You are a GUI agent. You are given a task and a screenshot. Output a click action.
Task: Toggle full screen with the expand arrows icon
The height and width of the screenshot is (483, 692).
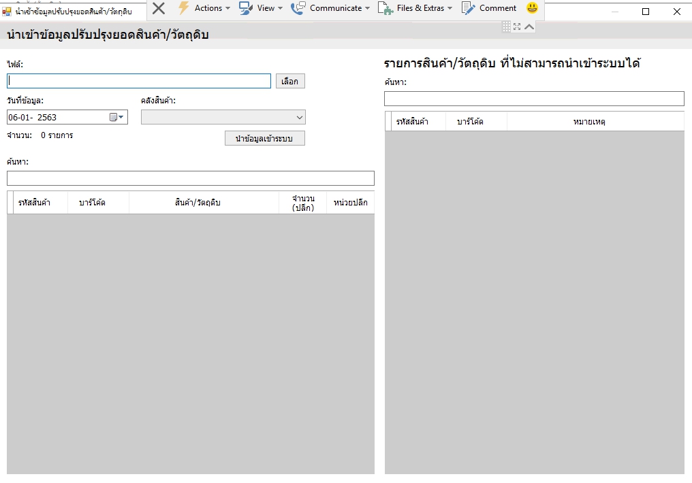pyautogui.click(x=517, y=27)
